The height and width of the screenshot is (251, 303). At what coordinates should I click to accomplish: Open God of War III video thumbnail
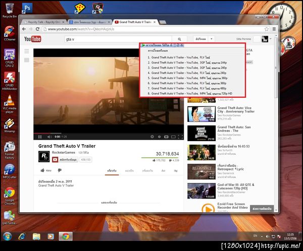pos(201,191)
